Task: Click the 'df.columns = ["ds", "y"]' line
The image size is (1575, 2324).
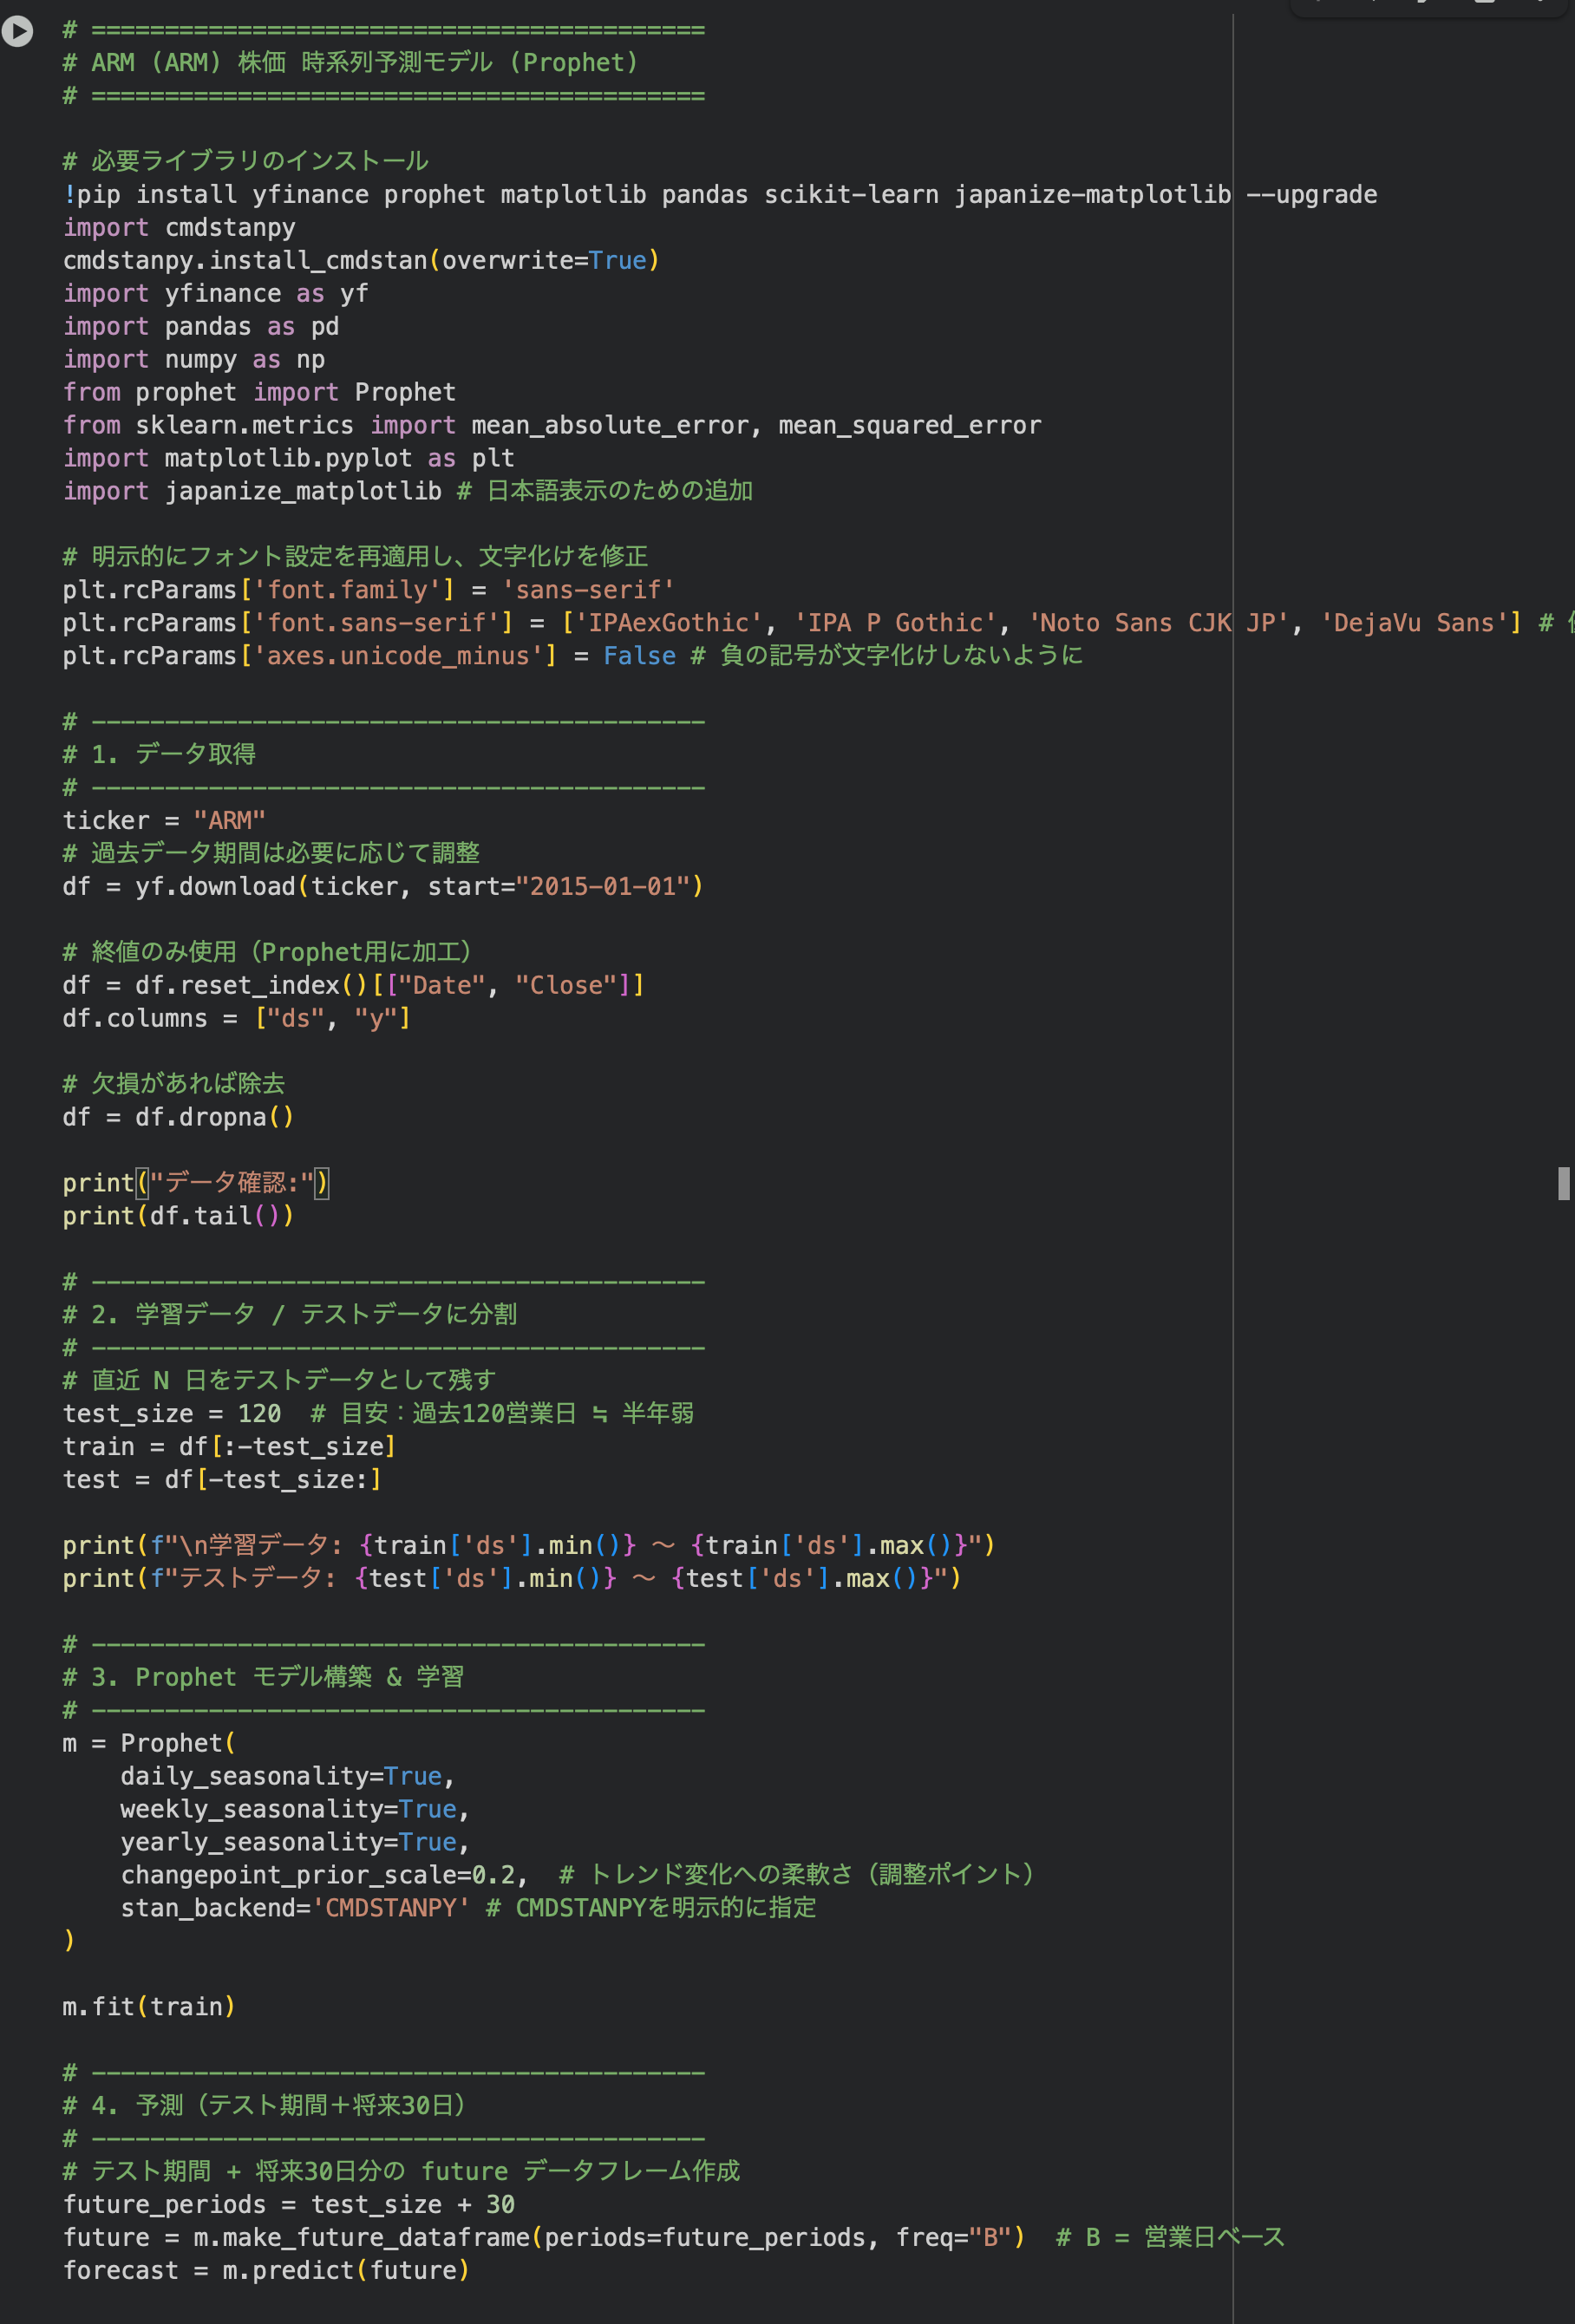Action: (x=237, y=1019)
